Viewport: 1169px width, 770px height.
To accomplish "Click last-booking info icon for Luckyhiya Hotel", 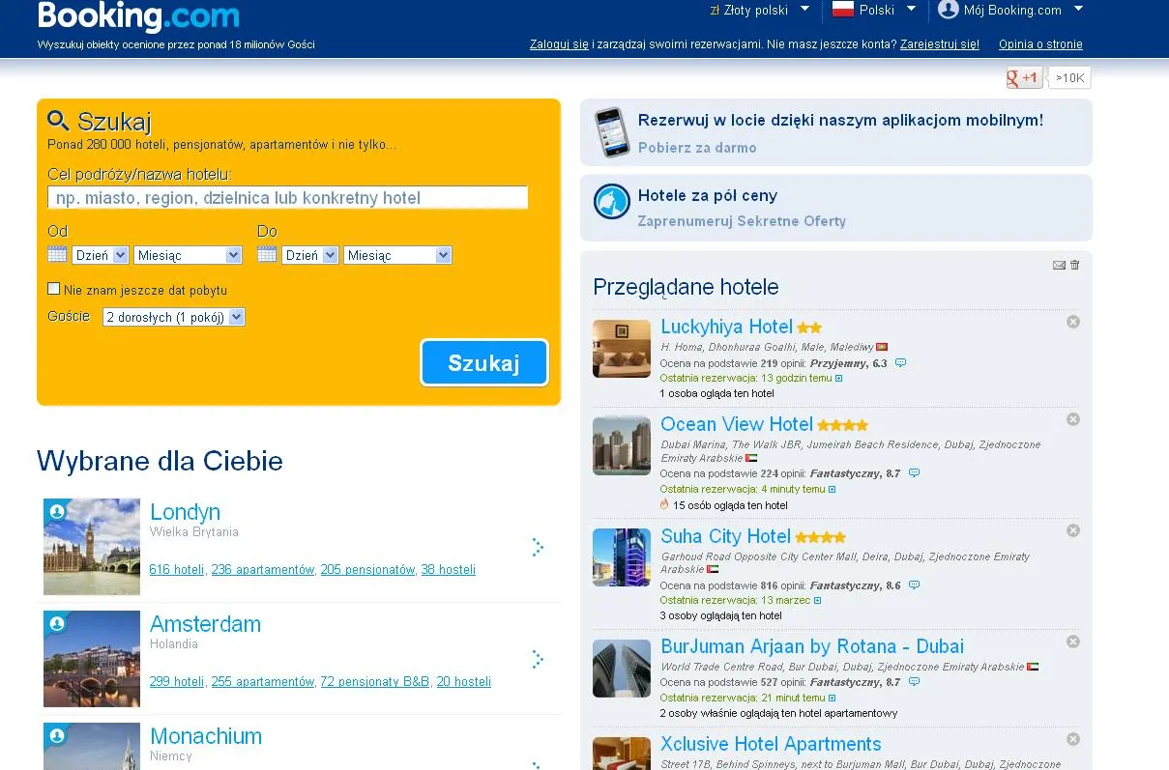I will 838,379.
